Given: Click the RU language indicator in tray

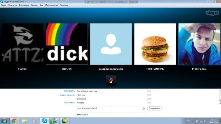Looking at the screenshot, I should click(189, 121).
